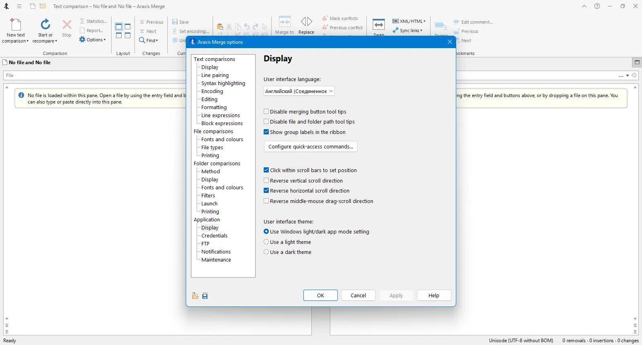This screenshot has width=642, height=345.
Task: Select Syntax highlighting in options tree
Action: [223, 83]
